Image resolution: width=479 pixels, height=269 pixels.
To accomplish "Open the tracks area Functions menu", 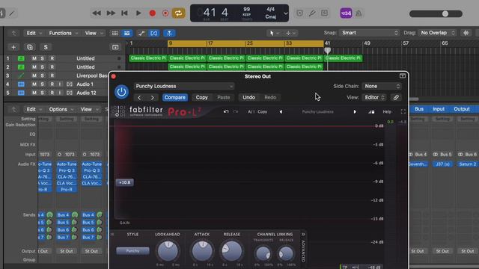I will [x=63, y=33].
